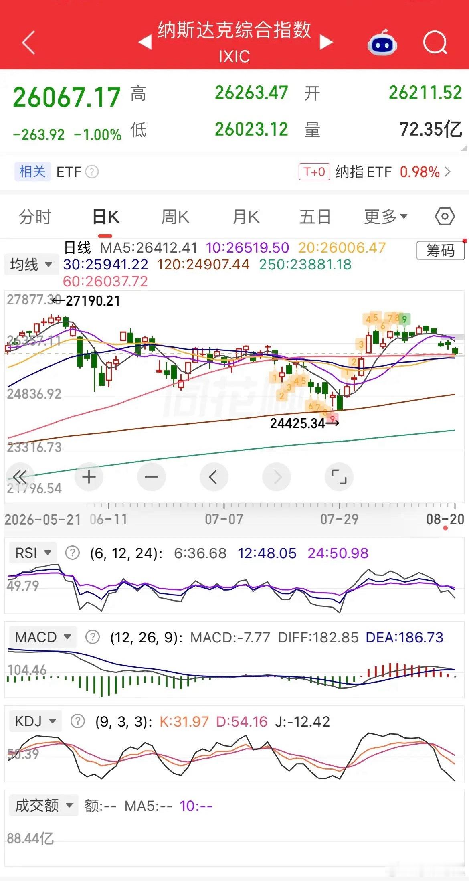The height and width of the screenshot is (881, 469).
Task: Tap the open value 26211.52
Action: (x=425, y=93)
